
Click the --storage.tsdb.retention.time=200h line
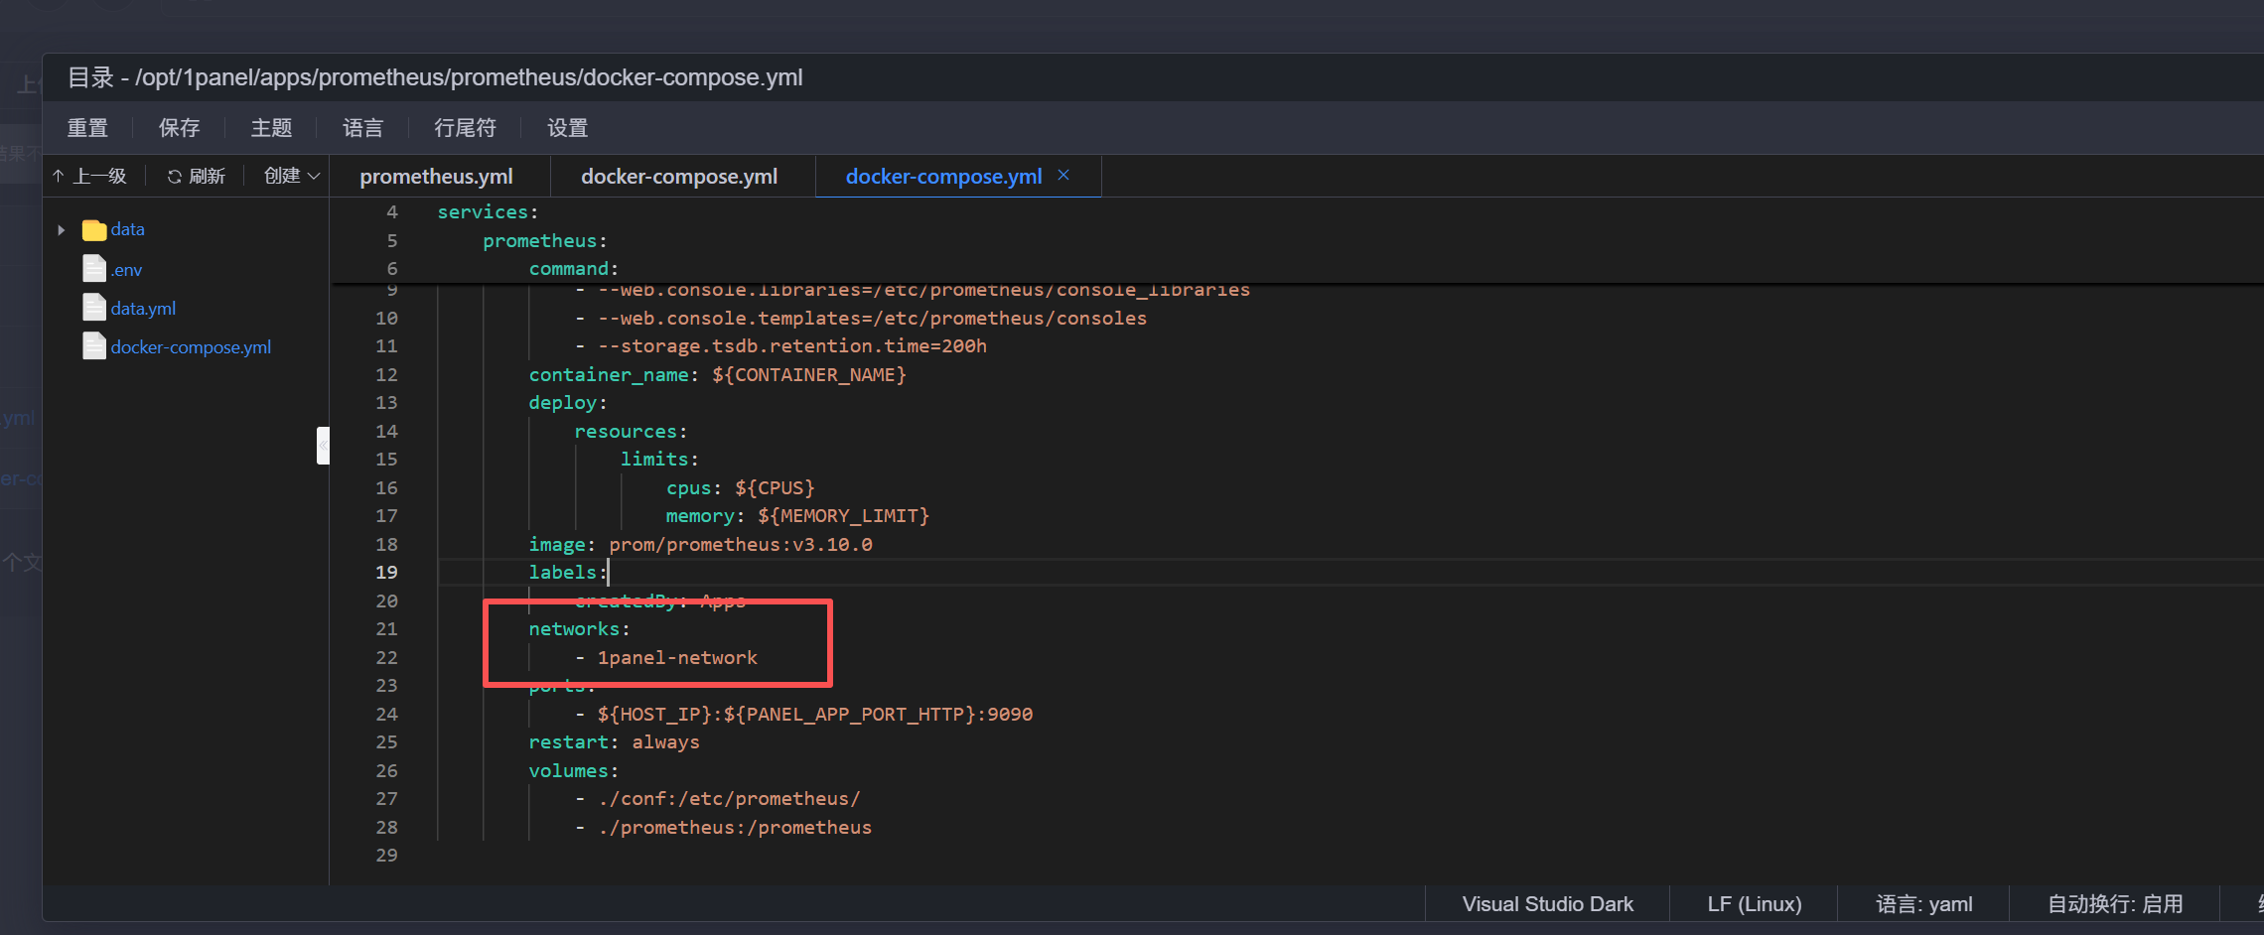[x=791, y=346]
